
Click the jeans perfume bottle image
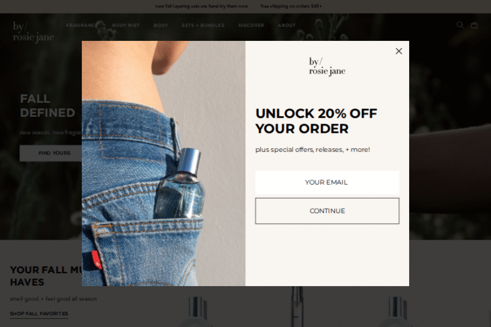point(164,163)
